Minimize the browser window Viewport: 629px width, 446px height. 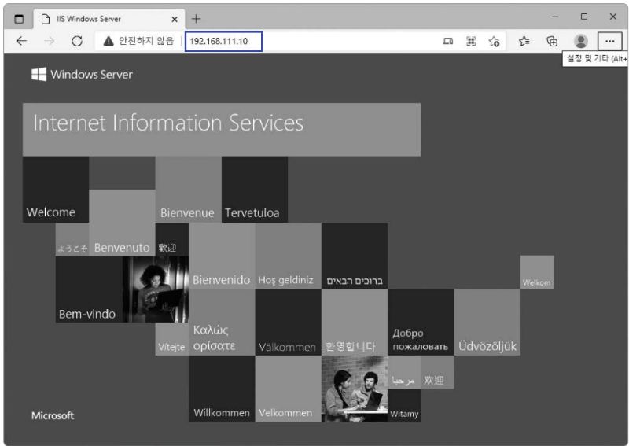[555, 17]
